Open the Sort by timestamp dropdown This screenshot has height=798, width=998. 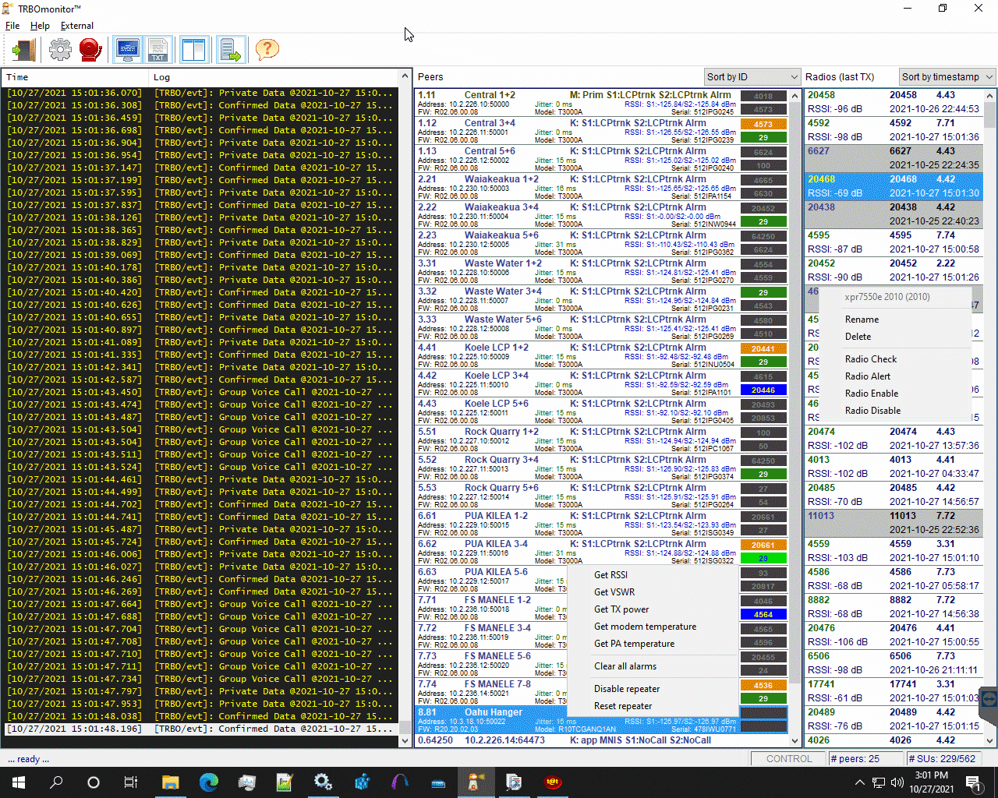point(947,77)
